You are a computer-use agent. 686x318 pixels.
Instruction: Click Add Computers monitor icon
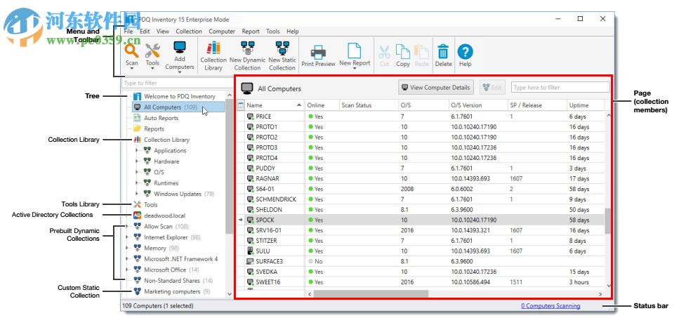coord(179,47)
